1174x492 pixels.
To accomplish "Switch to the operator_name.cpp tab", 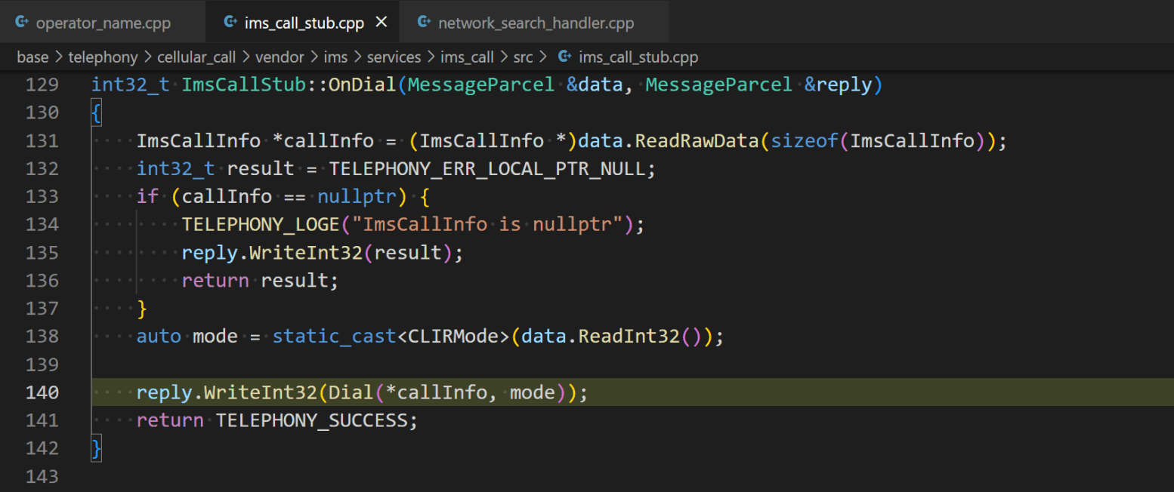I will [102, 23].
